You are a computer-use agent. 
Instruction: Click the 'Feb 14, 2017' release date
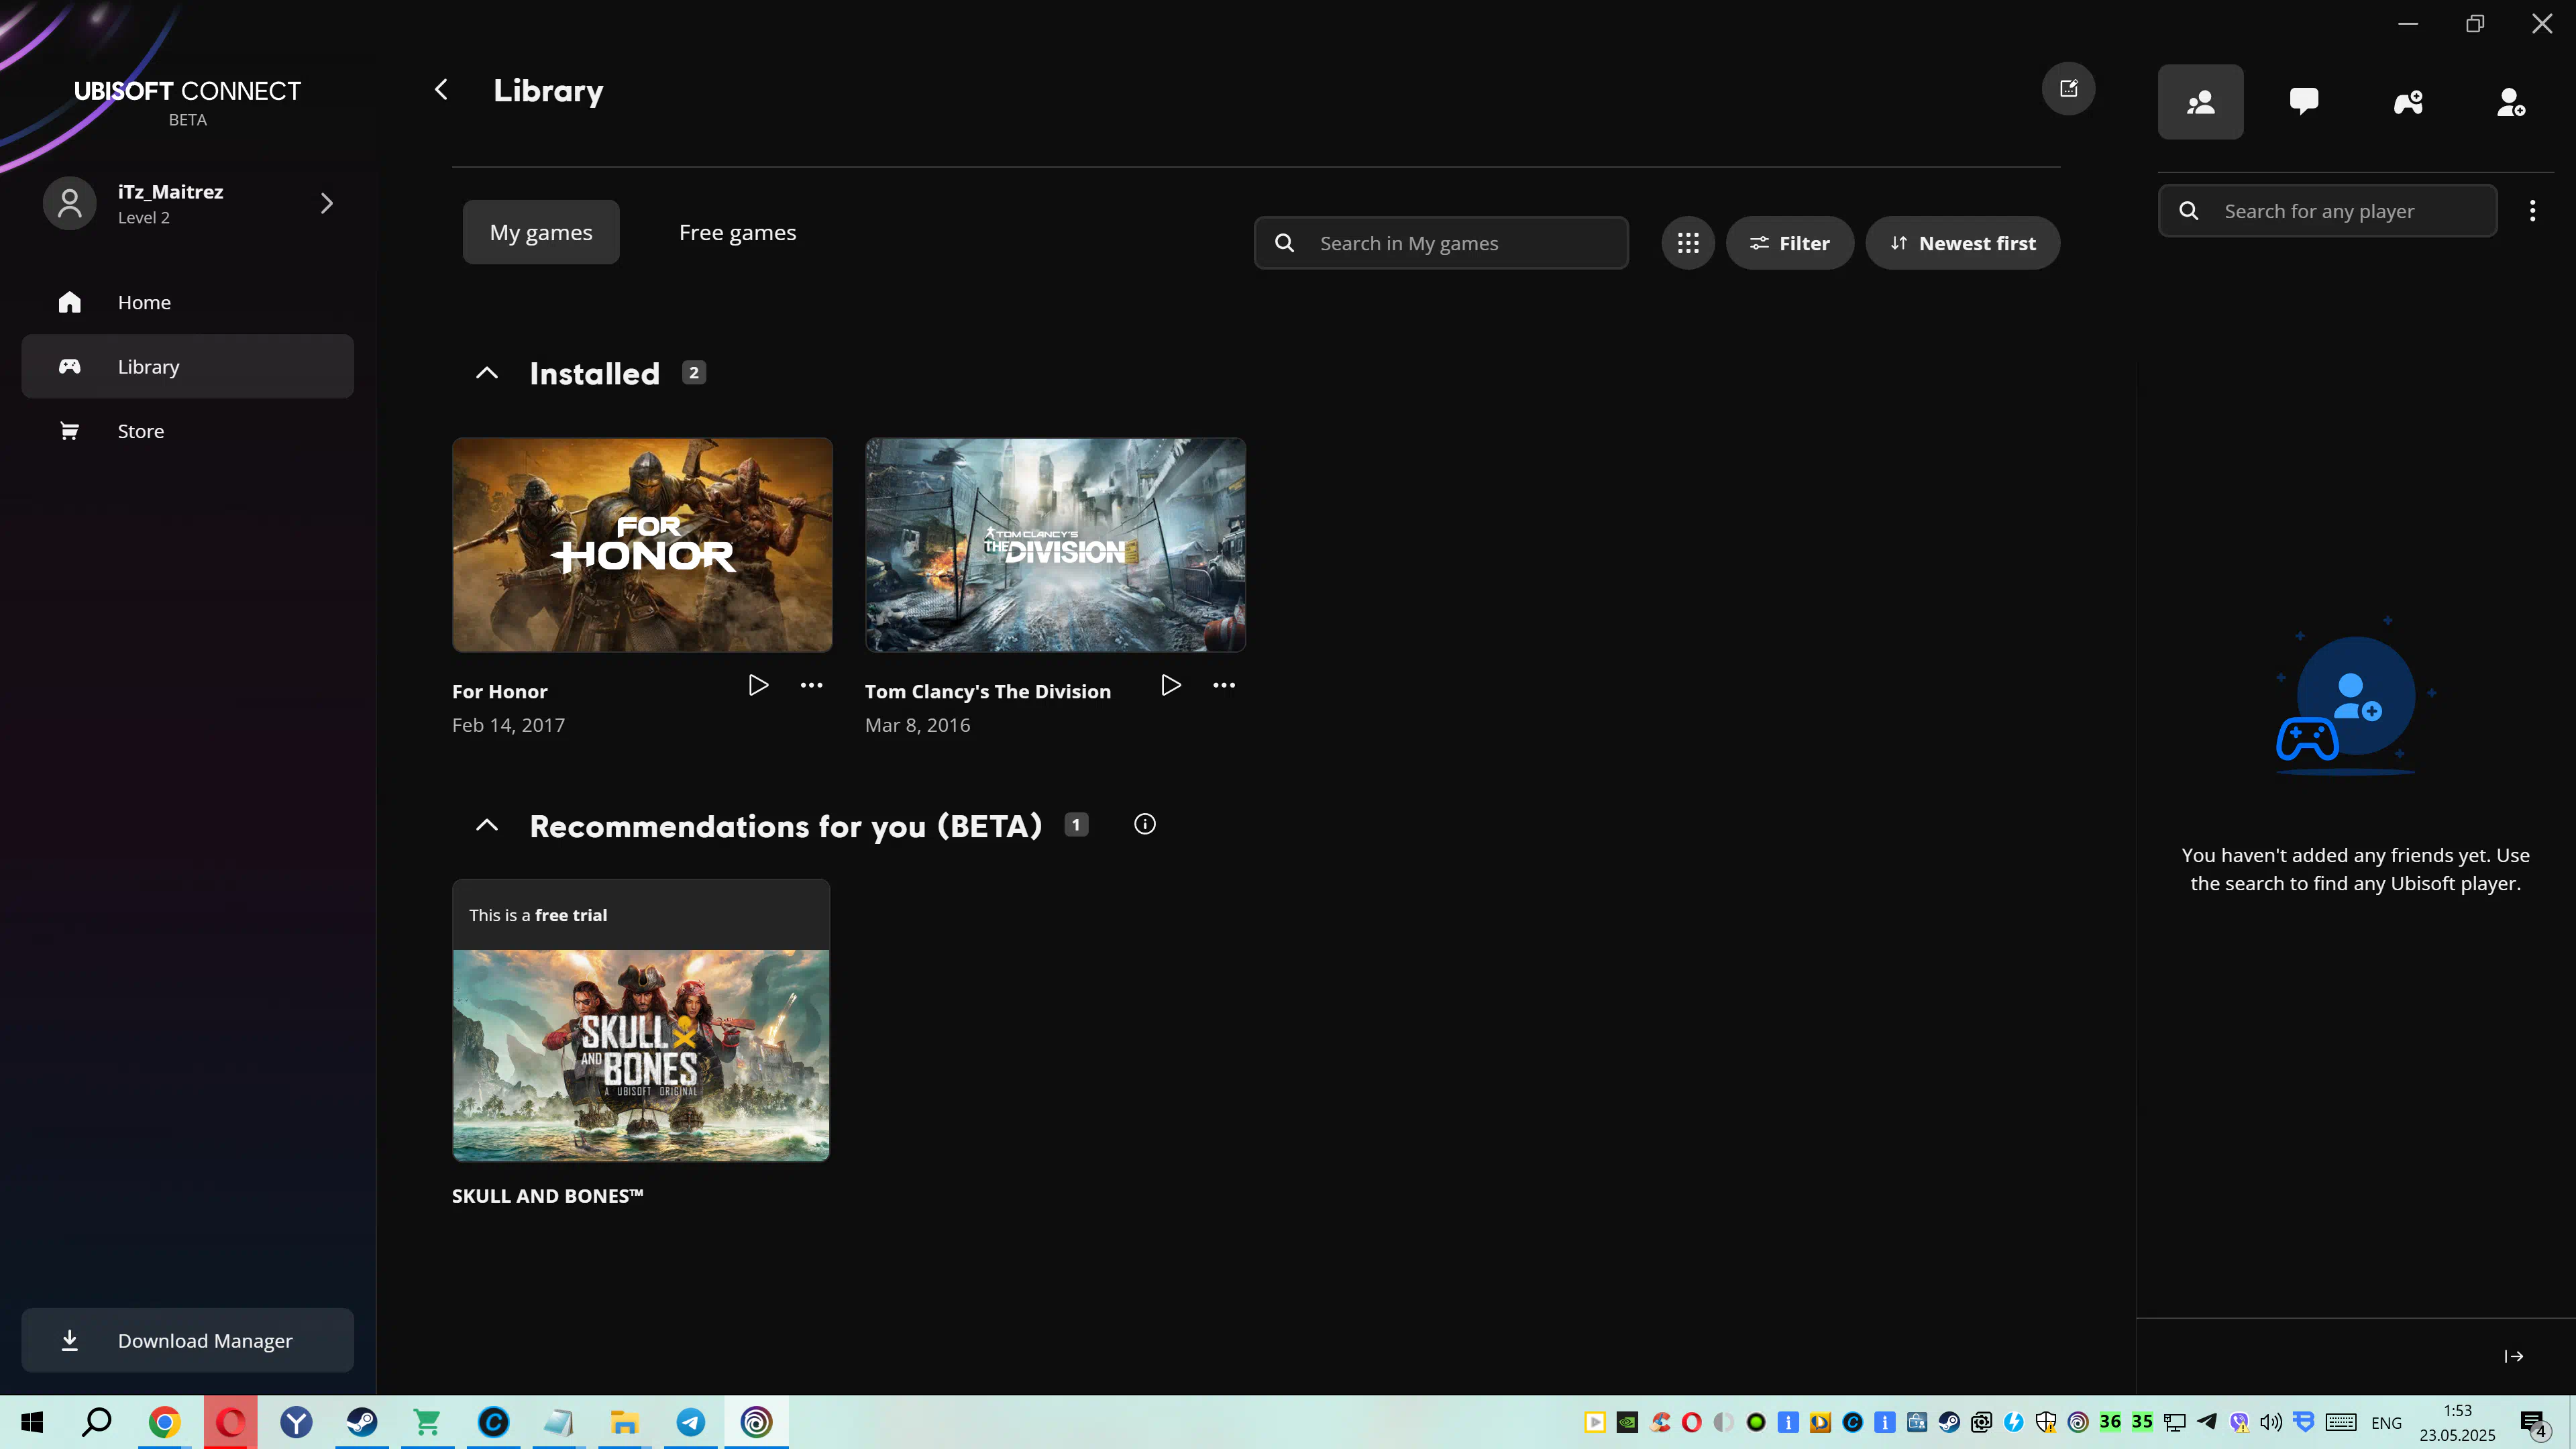(x=508, y=725)
